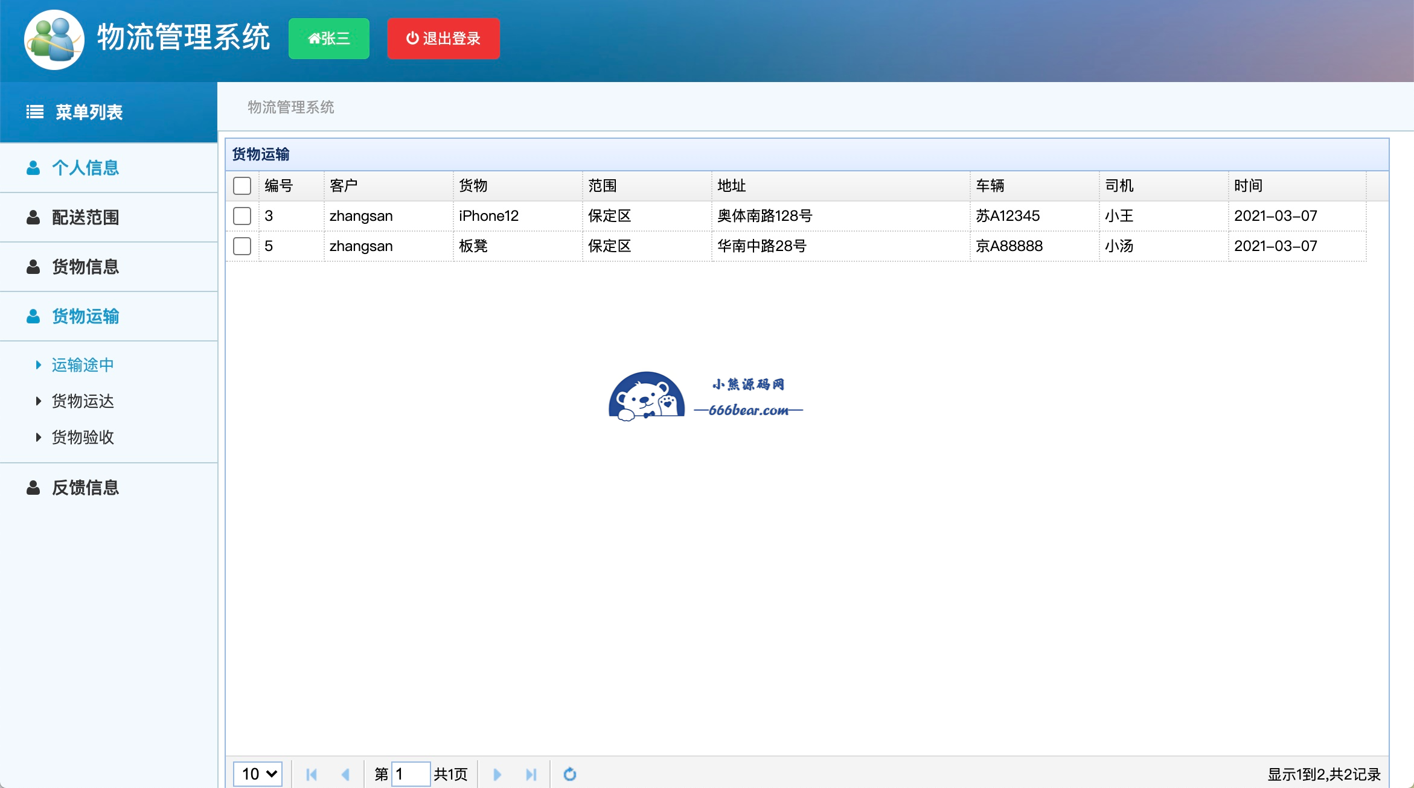
Task: Go to previous page arrow icon
Action: coord(345,774)
